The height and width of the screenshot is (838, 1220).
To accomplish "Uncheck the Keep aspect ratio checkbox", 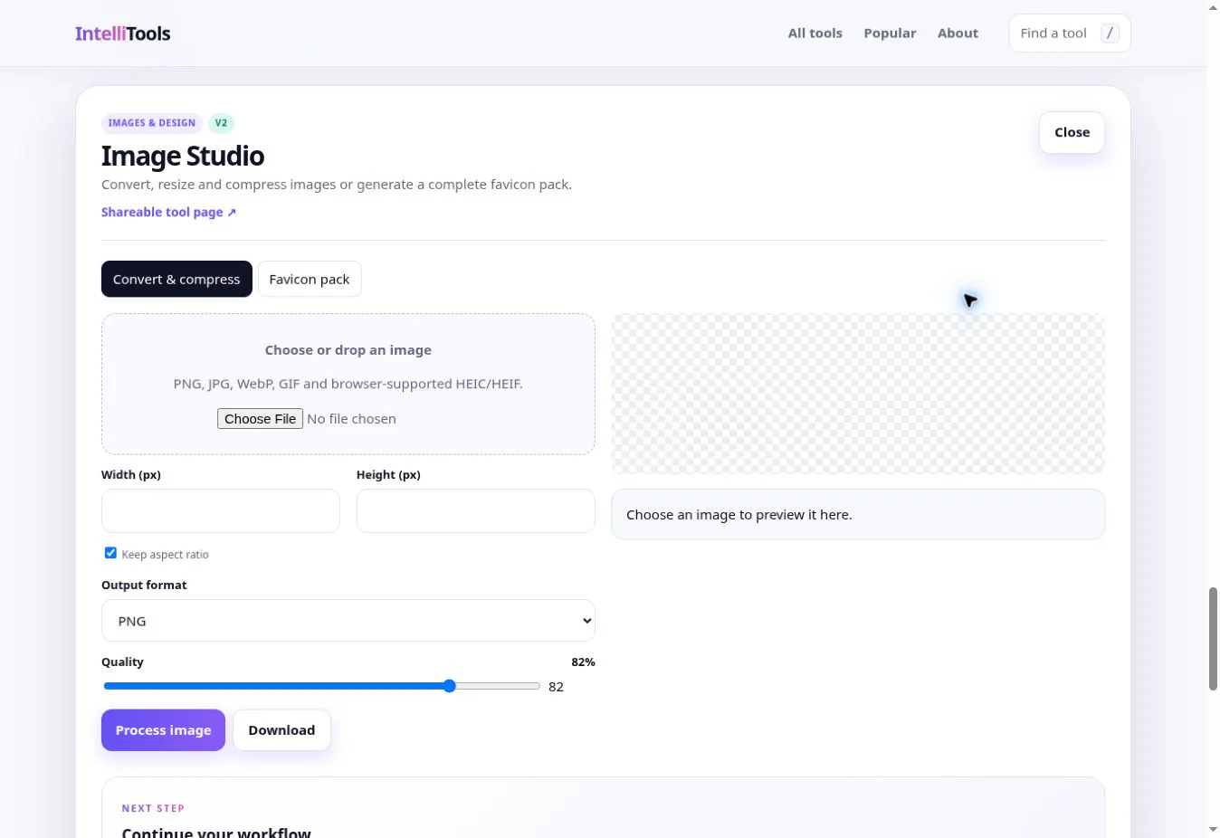I will 110,553.
